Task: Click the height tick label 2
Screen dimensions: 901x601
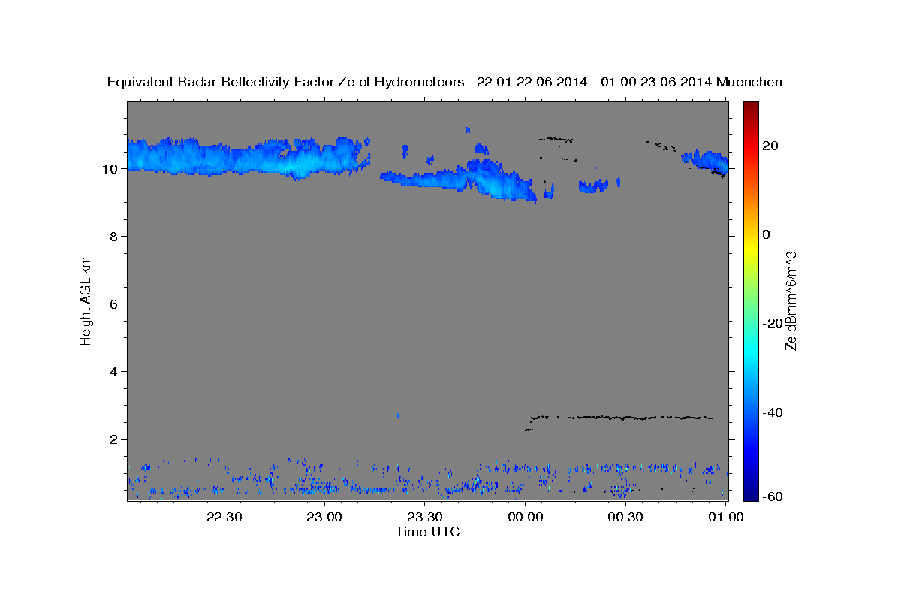Action: (x=113, y=439)
